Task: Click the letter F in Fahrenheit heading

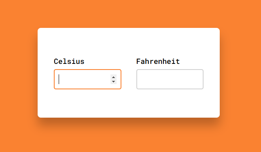Action: pos(138,61)
